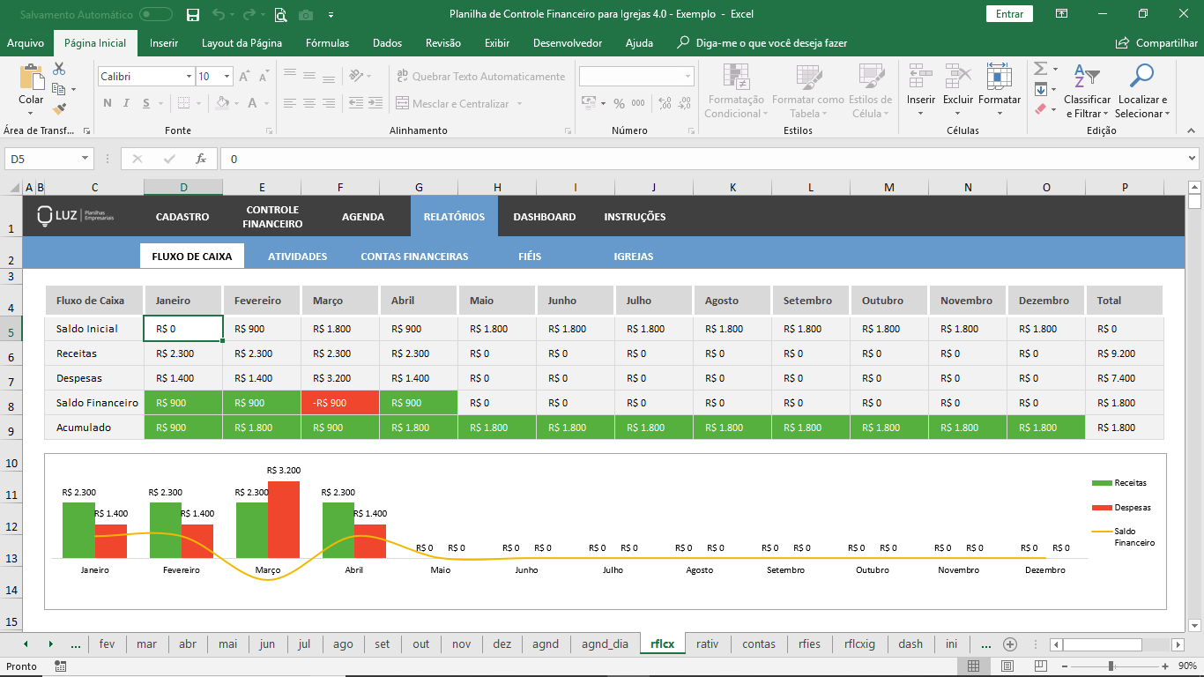Open the Fórmulas ribbon tab

click(x=327, y=43)
